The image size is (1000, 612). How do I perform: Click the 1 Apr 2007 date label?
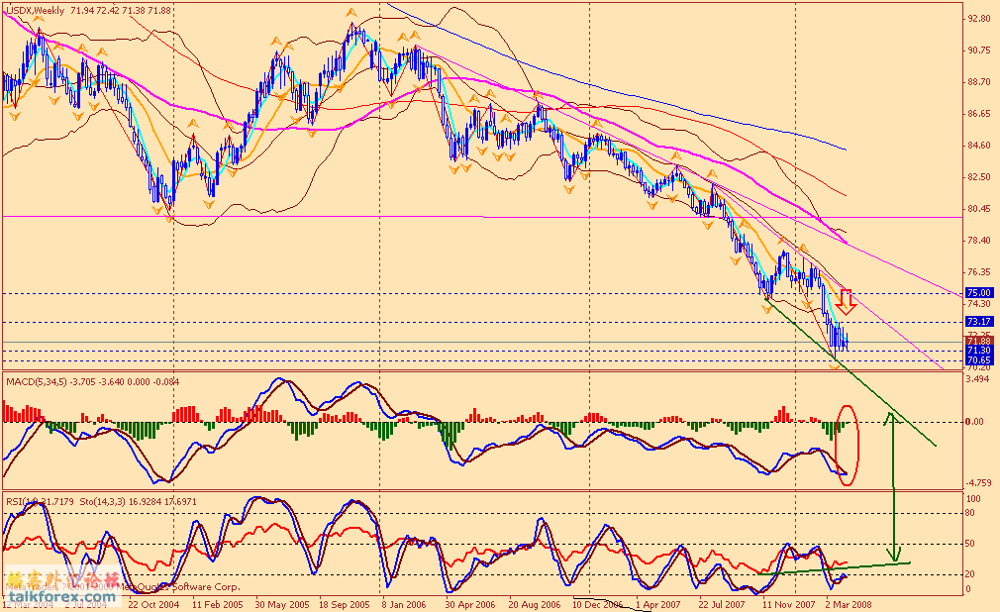tap(657, 604)
